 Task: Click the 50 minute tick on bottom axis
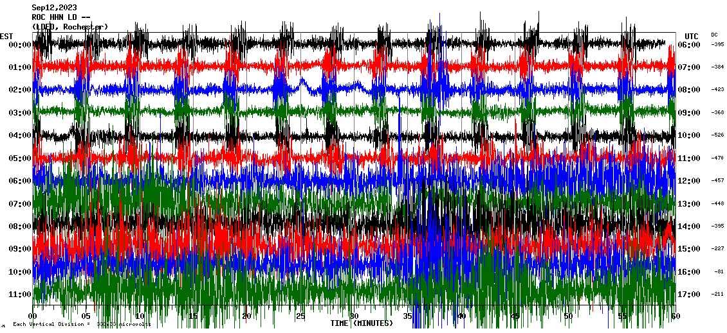click(x=567, y=316)
